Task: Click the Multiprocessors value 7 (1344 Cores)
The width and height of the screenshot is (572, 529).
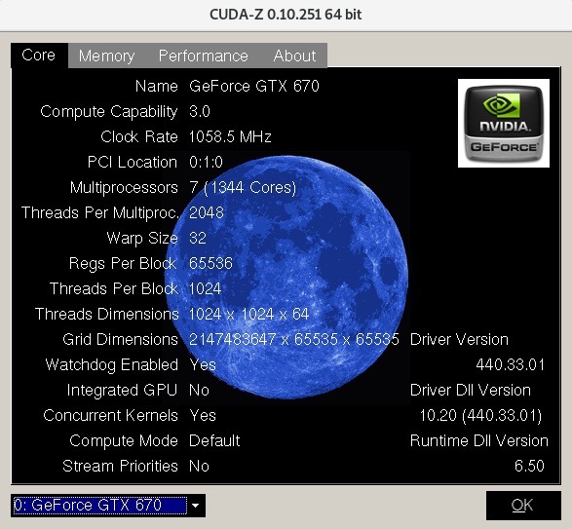Action: 243,187
